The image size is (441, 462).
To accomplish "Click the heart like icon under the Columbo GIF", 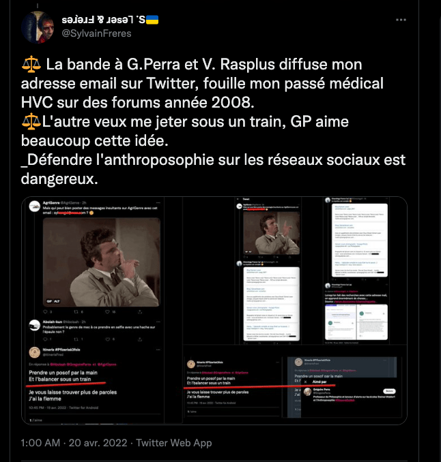I will [x=107, y=311].
